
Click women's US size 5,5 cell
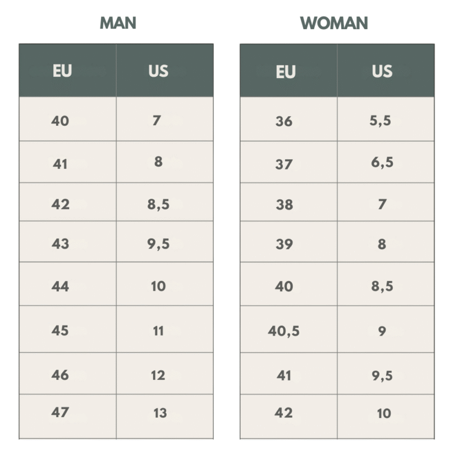point(386,119)
